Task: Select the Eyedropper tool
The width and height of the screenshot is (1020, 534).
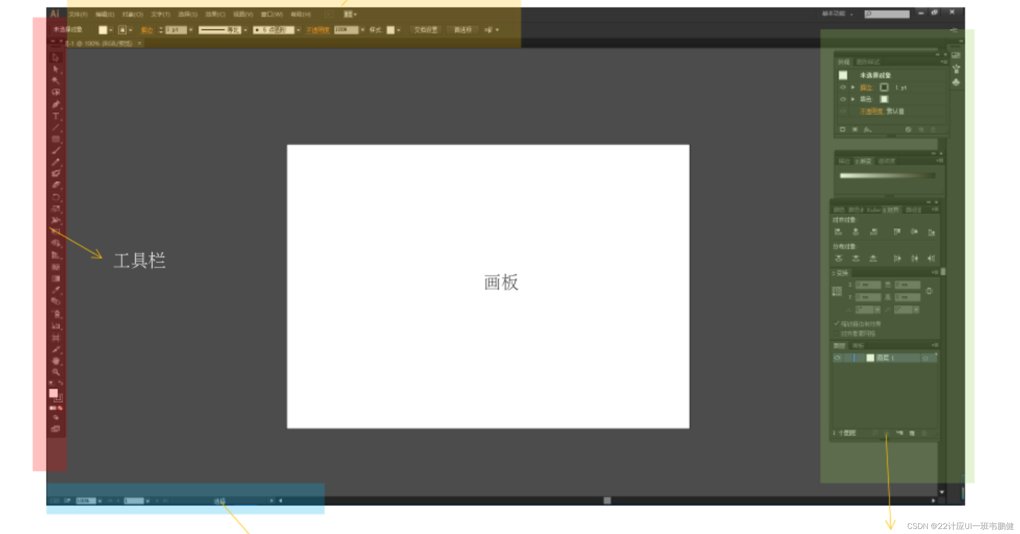Action: tap(56, 290)
